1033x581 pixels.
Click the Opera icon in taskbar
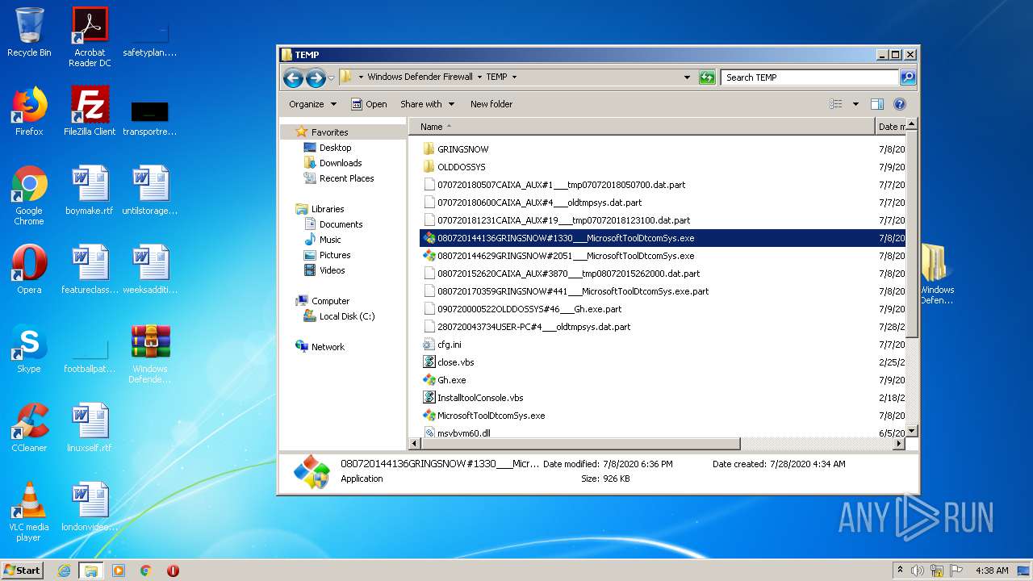pyautogui.click(x=173, y=571)
